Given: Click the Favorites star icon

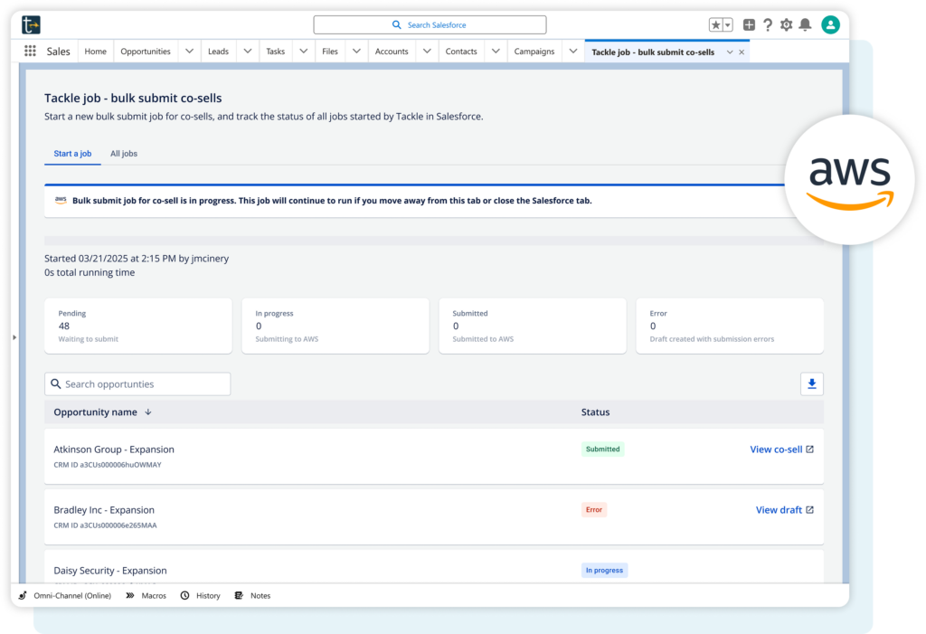Looking at the screenshot, I should pyautogui.click(x=716, y=24).
